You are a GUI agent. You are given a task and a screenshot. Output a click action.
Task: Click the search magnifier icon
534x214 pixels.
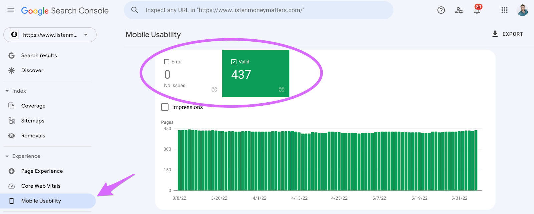pos(135,10)
